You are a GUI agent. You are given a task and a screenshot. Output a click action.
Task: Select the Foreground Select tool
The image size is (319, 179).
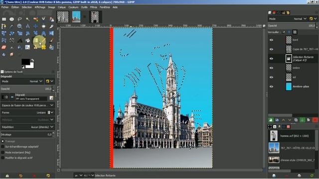51,19
